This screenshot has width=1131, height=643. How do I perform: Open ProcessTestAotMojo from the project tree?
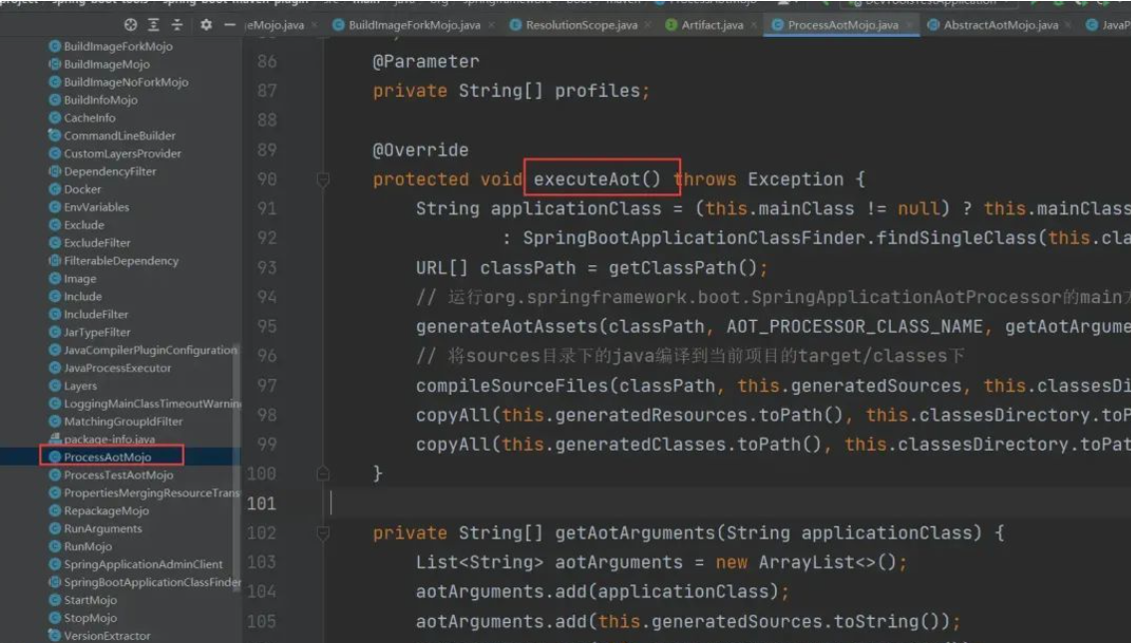click(115, 475)
